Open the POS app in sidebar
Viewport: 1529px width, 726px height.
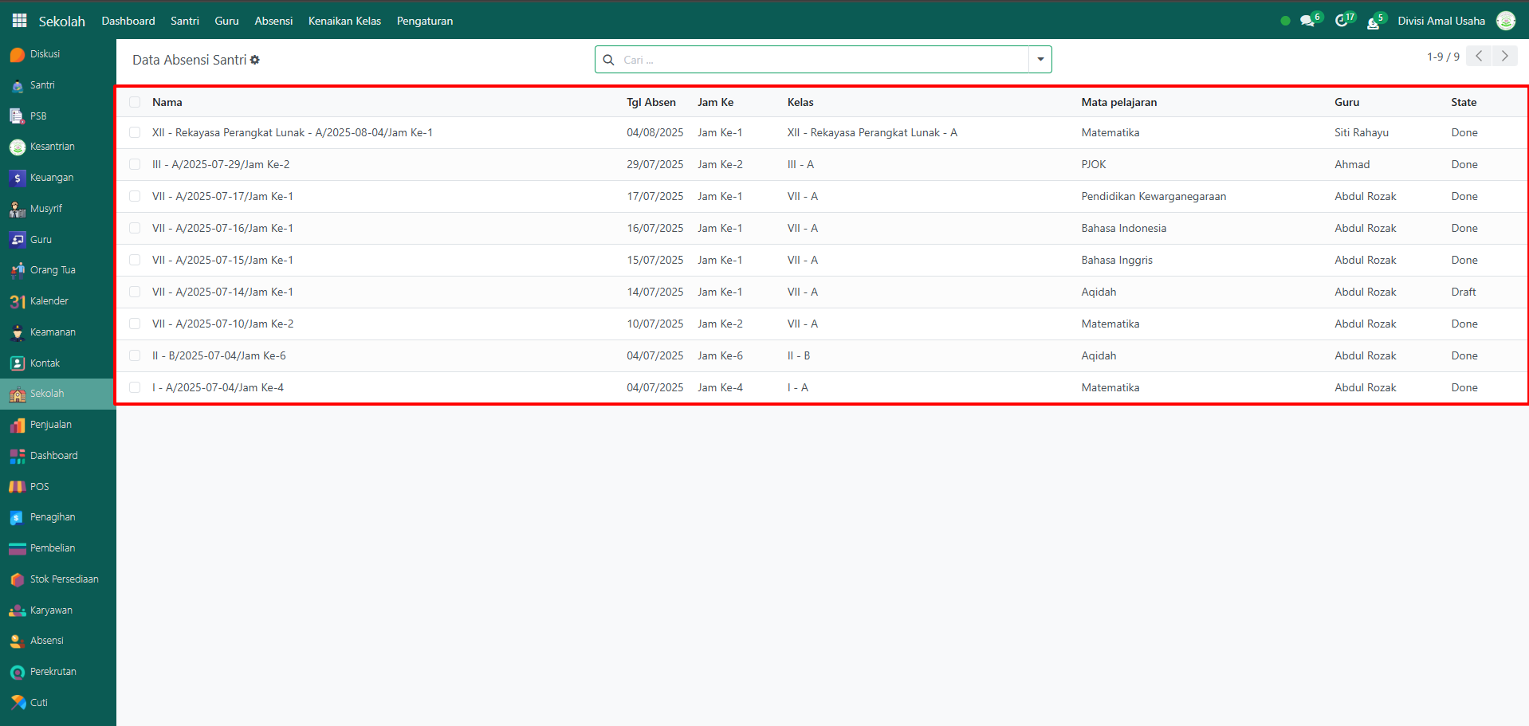coord(39,487)
